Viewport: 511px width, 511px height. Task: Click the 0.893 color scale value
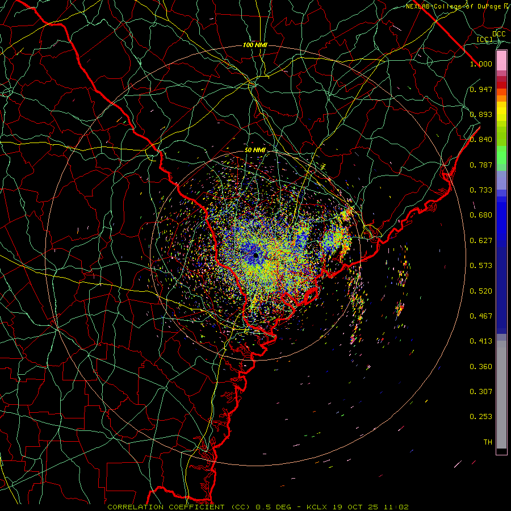coord(481,114)
